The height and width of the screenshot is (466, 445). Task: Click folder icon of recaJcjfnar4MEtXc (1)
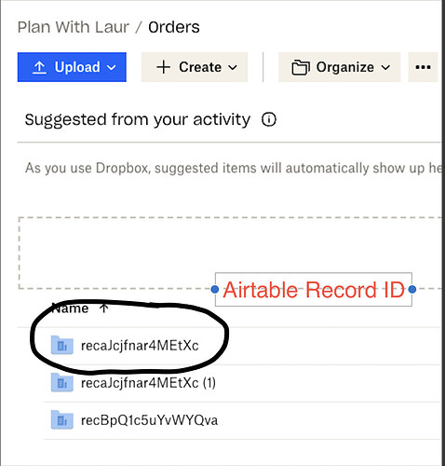pos(62,382)
